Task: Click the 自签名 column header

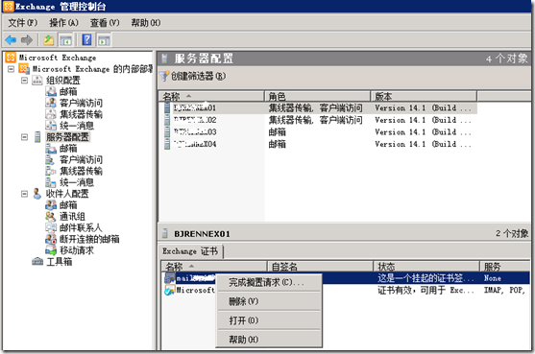Action: [320, 267]
